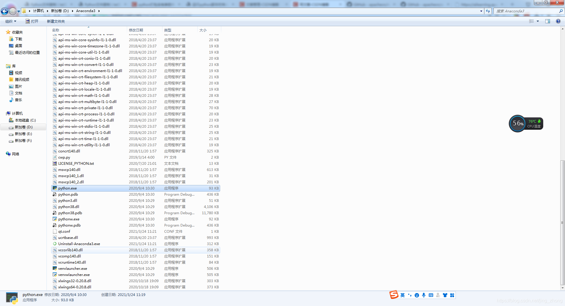This screenshot has width=565, height=306.
Task: Select the LICENSE_PYTHON.txt file icon
Action: click(x=55, y=163)
